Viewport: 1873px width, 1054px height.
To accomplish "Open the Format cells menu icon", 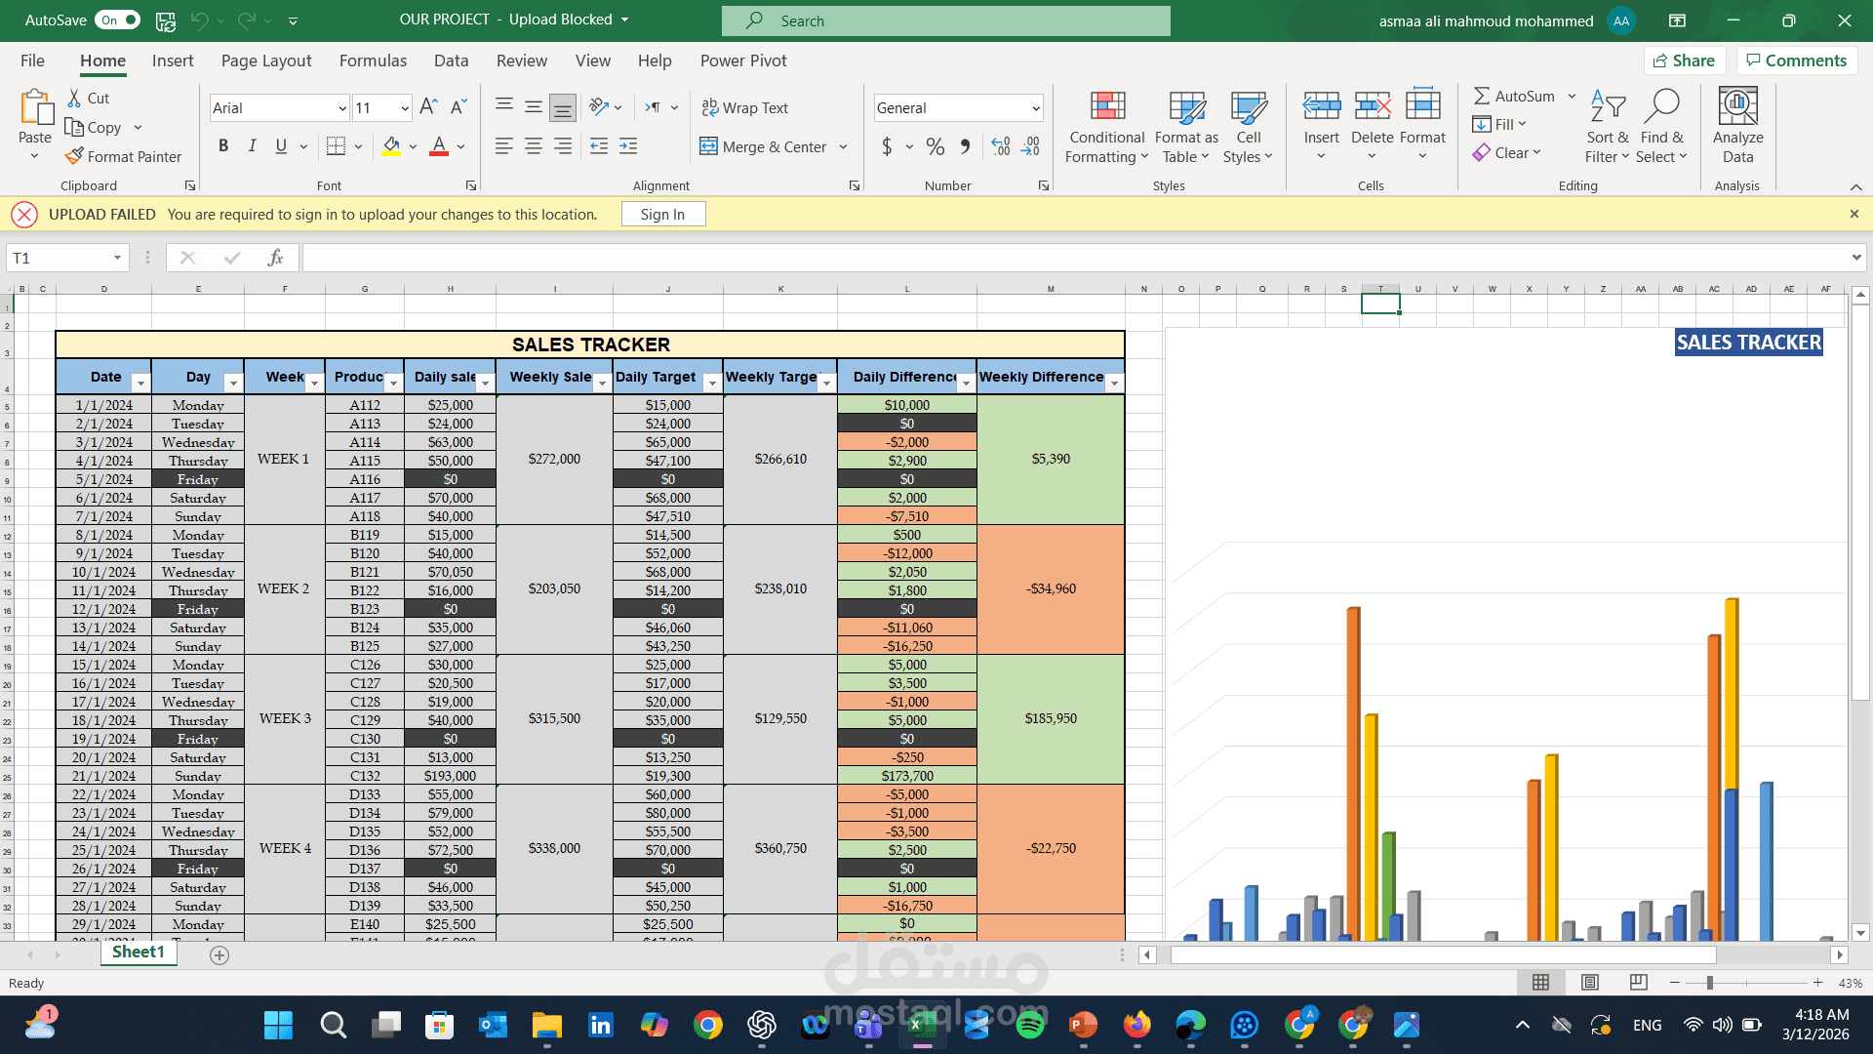I will click(1423, 105).
